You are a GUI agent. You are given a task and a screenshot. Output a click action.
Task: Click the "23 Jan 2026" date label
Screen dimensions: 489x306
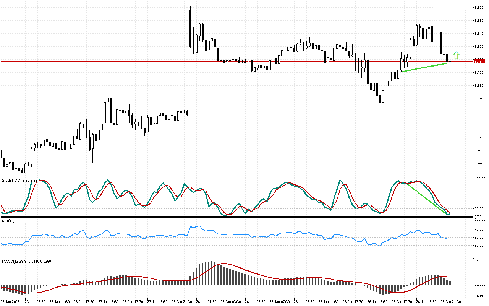tap(11, 301)
